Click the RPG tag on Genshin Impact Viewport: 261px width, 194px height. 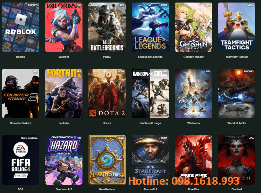[208, 5]
